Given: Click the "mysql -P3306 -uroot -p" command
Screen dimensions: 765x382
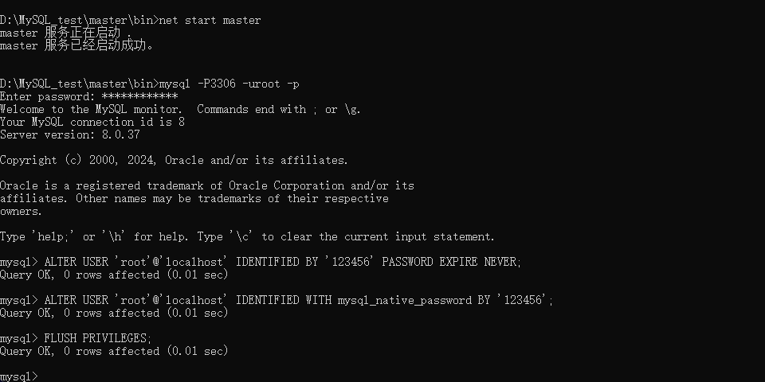Looking at the screenshot, I should pyautogui.click(x=229, y=84).
